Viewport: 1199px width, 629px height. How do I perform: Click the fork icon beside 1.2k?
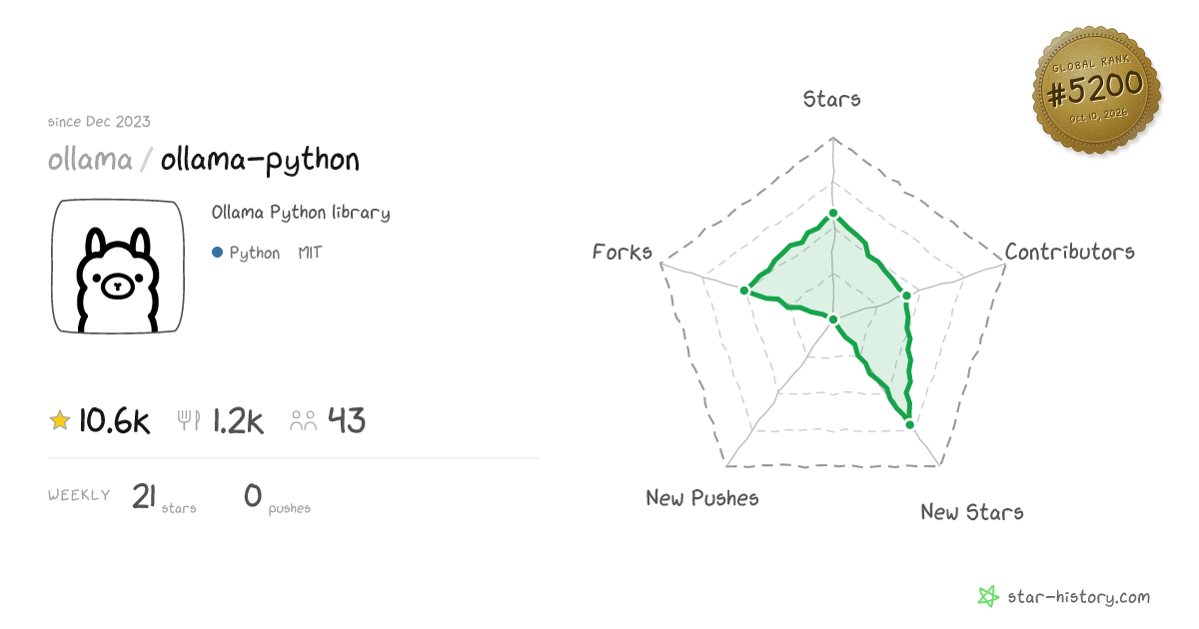tap(189, 420)
